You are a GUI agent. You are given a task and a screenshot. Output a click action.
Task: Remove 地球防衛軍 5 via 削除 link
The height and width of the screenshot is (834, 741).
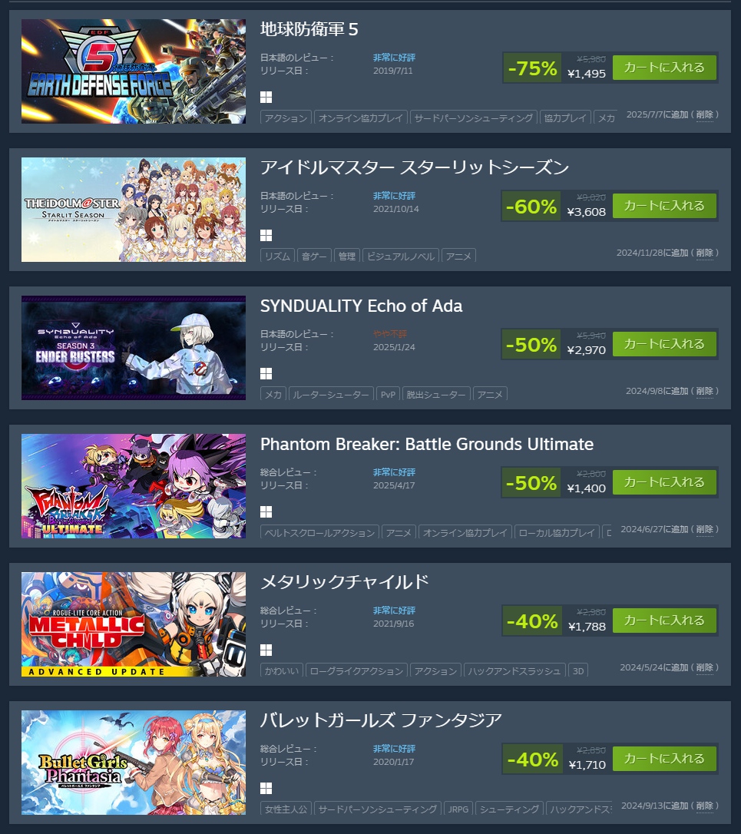tap(704, 115)
